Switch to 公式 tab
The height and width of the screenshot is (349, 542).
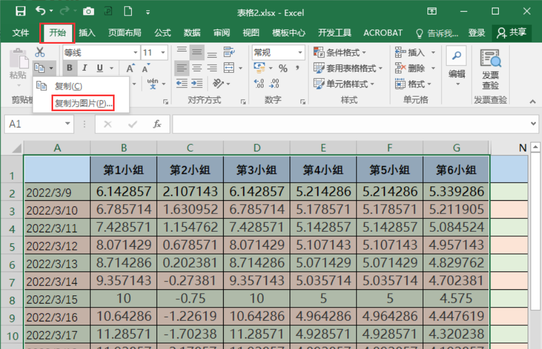click(162, 33)
